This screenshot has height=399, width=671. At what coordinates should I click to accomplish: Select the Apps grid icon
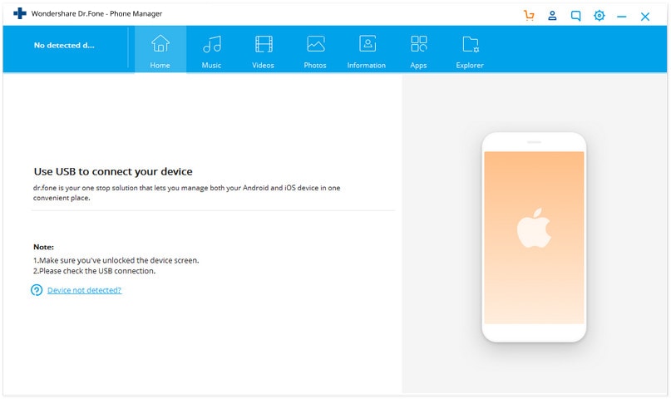(418, 43)
